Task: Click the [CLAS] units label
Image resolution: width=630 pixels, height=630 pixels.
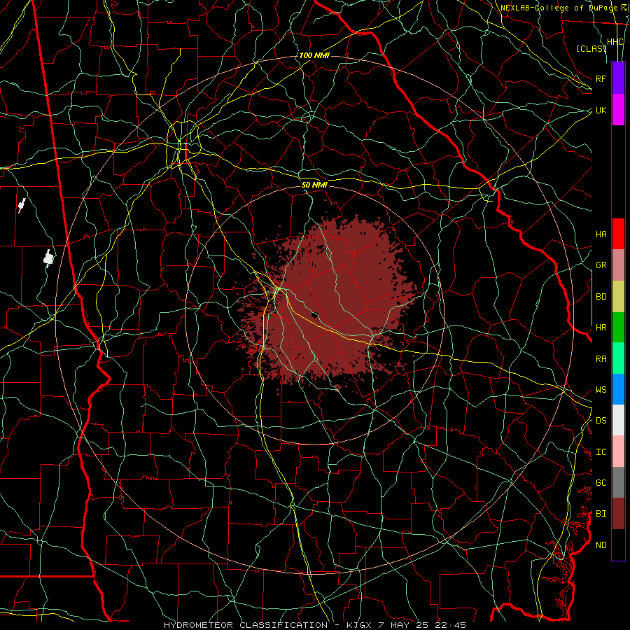Action: coord(591,48)
